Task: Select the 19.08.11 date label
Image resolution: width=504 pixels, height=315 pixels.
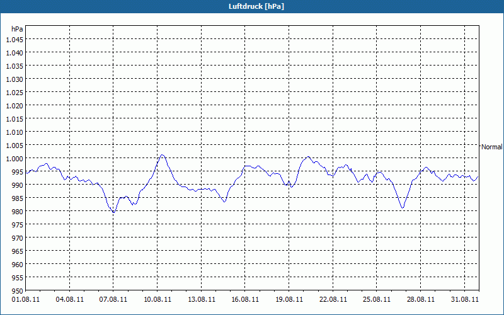Action: [x=289, y=299]
